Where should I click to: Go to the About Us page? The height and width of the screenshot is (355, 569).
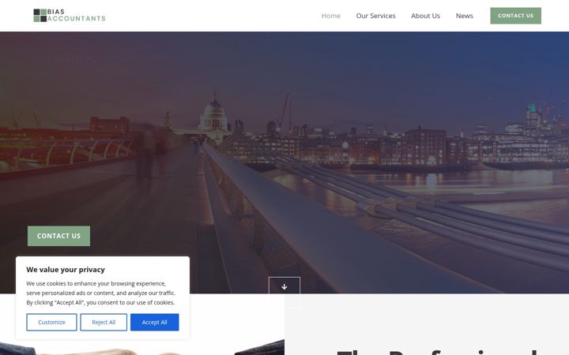coord(425,16)
